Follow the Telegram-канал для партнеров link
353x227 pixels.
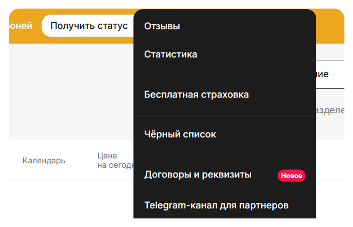pos(216,205)
